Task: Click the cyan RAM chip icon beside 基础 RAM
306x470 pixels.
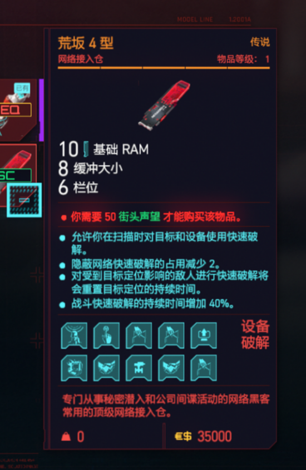Action: (86, 149)
